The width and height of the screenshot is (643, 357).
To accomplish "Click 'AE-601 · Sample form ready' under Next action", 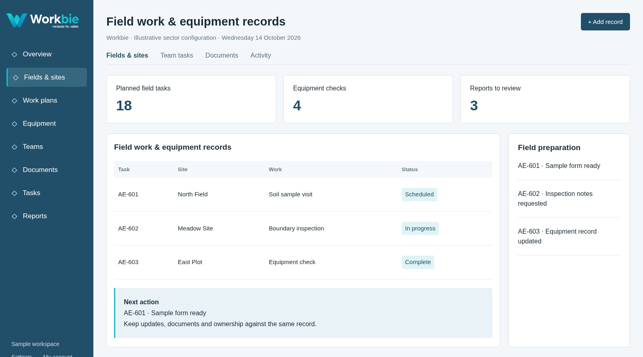I will (x=165, y=313).
